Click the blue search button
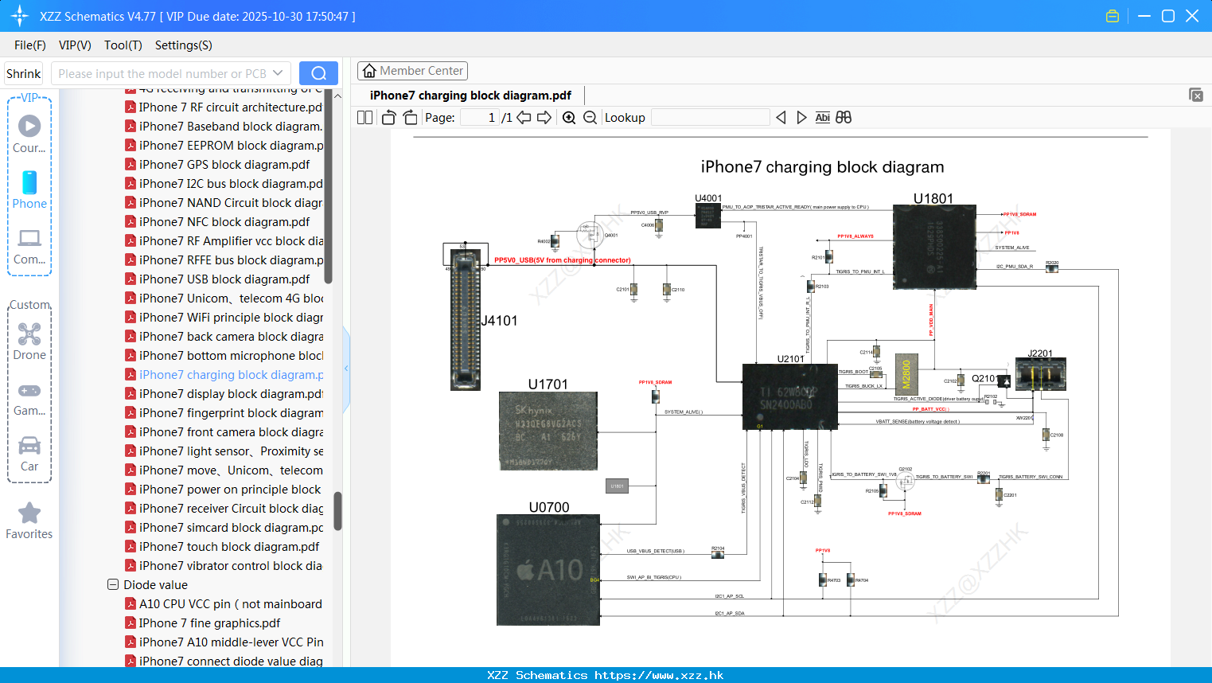Screen dimensions: 1212x683 318,73
